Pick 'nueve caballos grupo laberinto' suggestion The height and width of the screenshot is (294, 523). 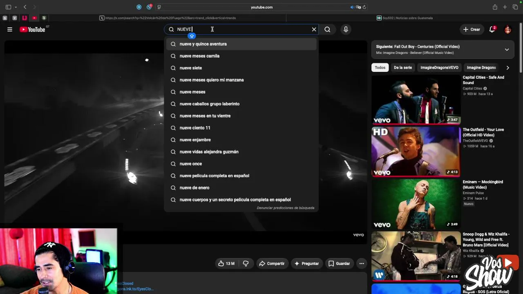pos(241,104)
